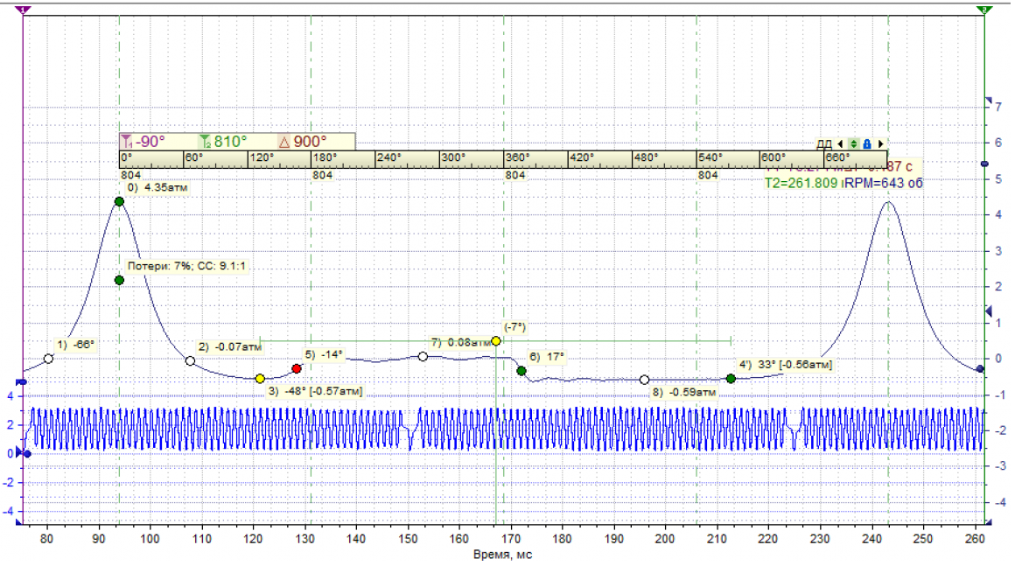Select the white marker 1) at -66°
The height and width of the screenshot is (566, 1015).
pyautogui.click(x=48, y=359)
